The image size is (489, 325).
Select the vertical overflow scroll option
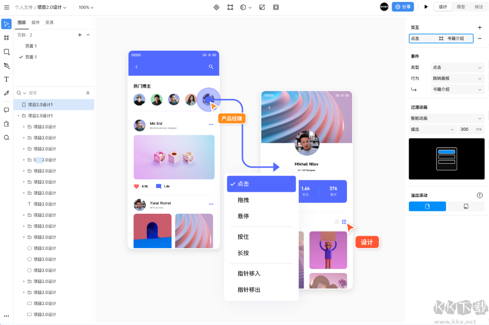pyautogui.click(x=427, y=206)
